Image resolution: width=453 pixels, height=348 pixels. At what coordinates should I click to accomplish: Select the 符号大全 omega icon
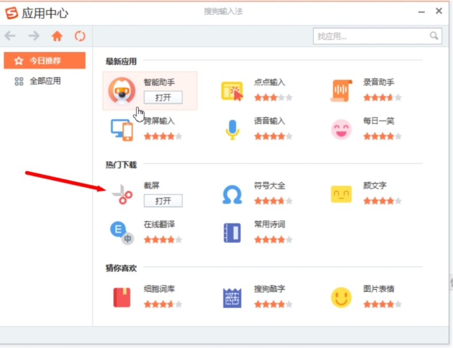(232, 195)
